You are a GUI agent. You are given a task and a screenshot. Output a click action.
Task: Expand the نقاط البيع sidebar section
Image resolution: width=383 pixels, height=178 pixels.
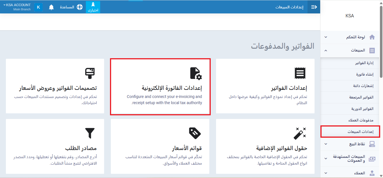(x=325, y=144)
